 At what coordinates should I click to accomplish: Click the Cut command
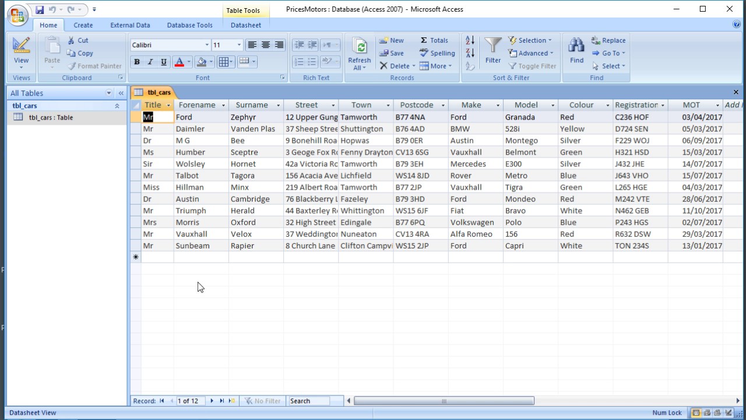click(78, 40)
